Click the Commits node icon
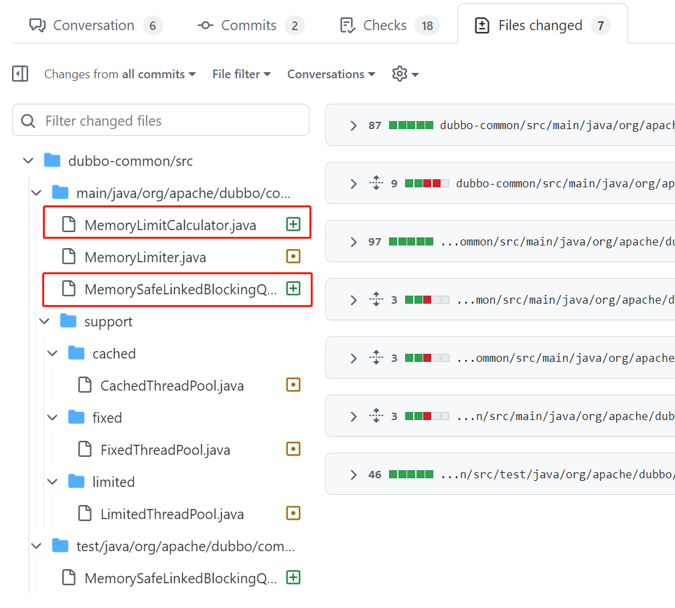This screenshot has height=608, width=675. pos(206,25)
